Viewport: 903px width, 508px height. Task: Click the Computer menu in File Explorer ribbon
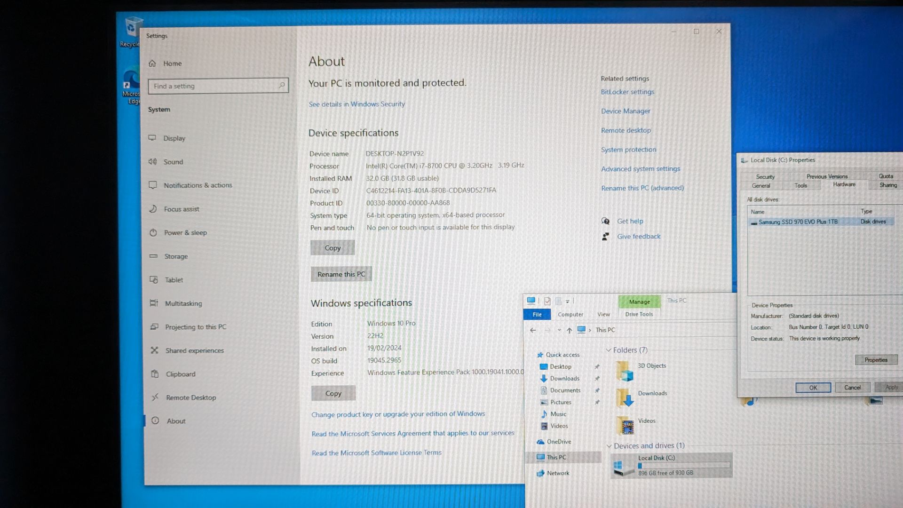[570, 314]
